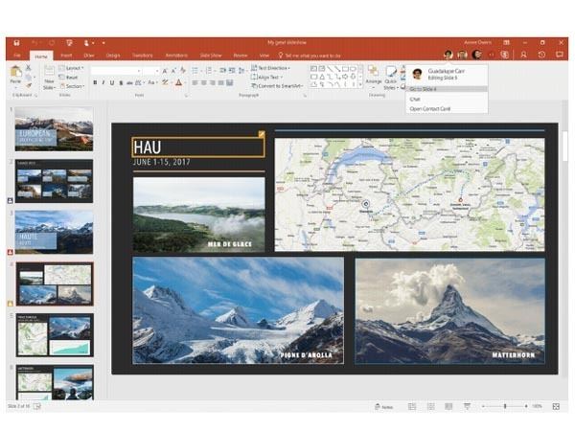
Task: Select slide 3 Haute Route thumbnail
Action: tap(54, 232)
